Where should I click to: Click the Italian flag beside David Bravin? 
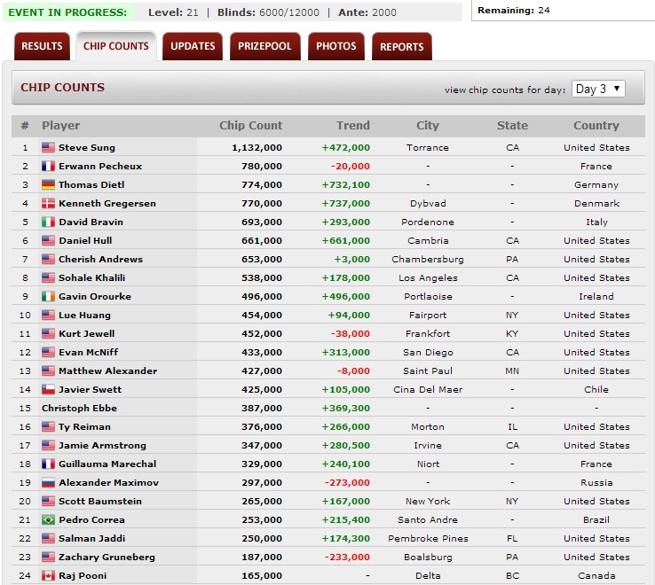[48, 222]
